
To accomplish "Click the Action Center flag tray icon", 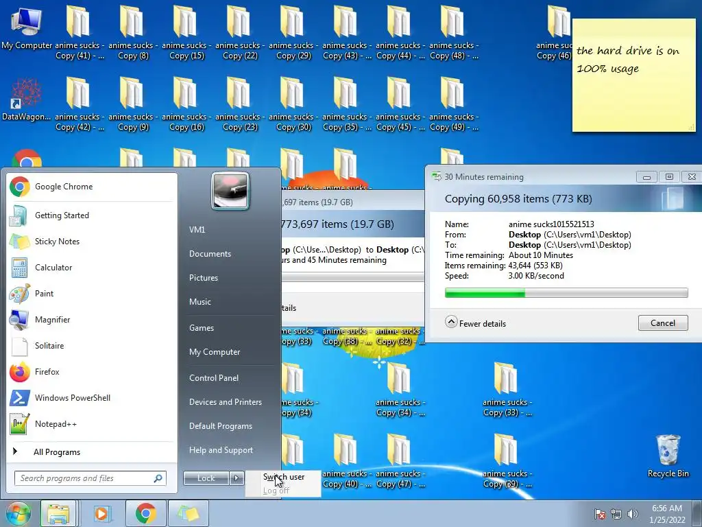I will pos(599,514).
